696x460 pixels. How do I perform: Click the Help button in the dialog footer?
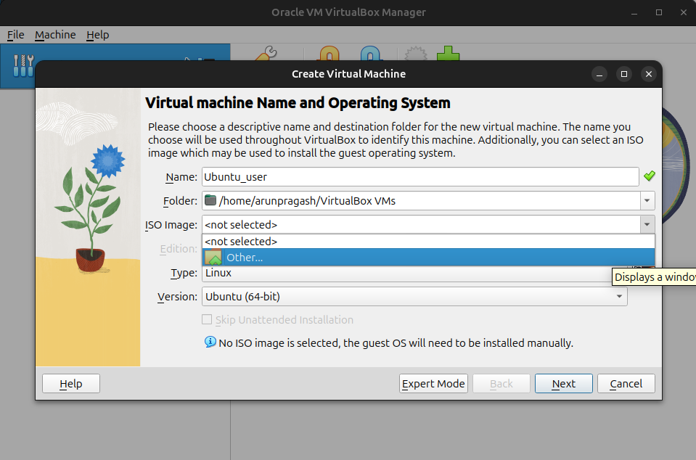[x=71, y=383]
